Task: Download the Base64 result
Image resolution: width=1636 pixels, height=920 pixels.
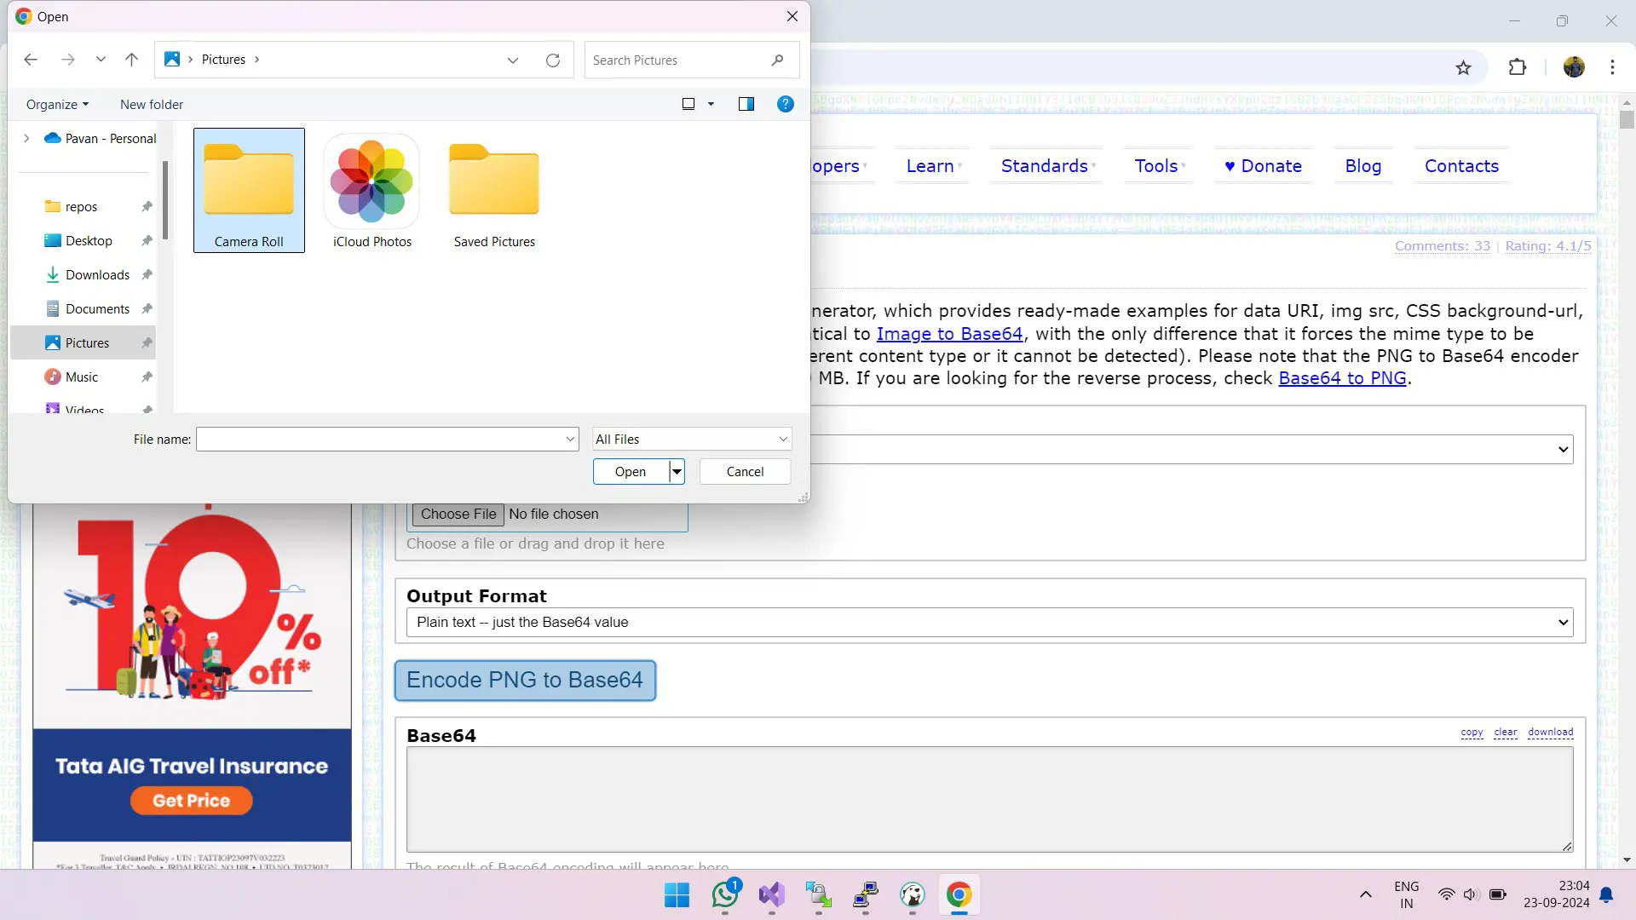Action: click(1550, 733)
